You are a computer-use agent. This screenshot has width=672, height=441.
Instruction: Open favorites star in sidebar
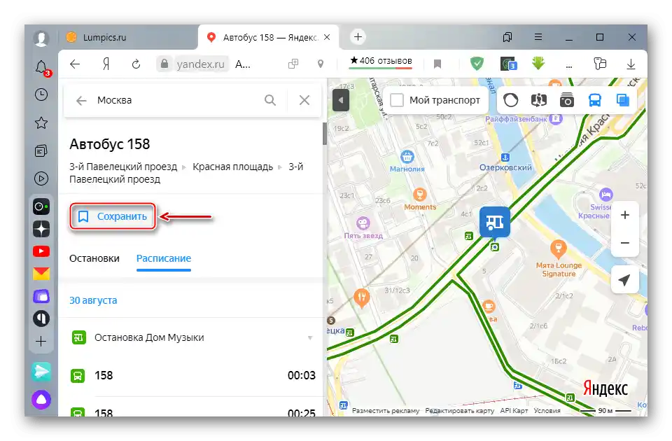(41, 123)
